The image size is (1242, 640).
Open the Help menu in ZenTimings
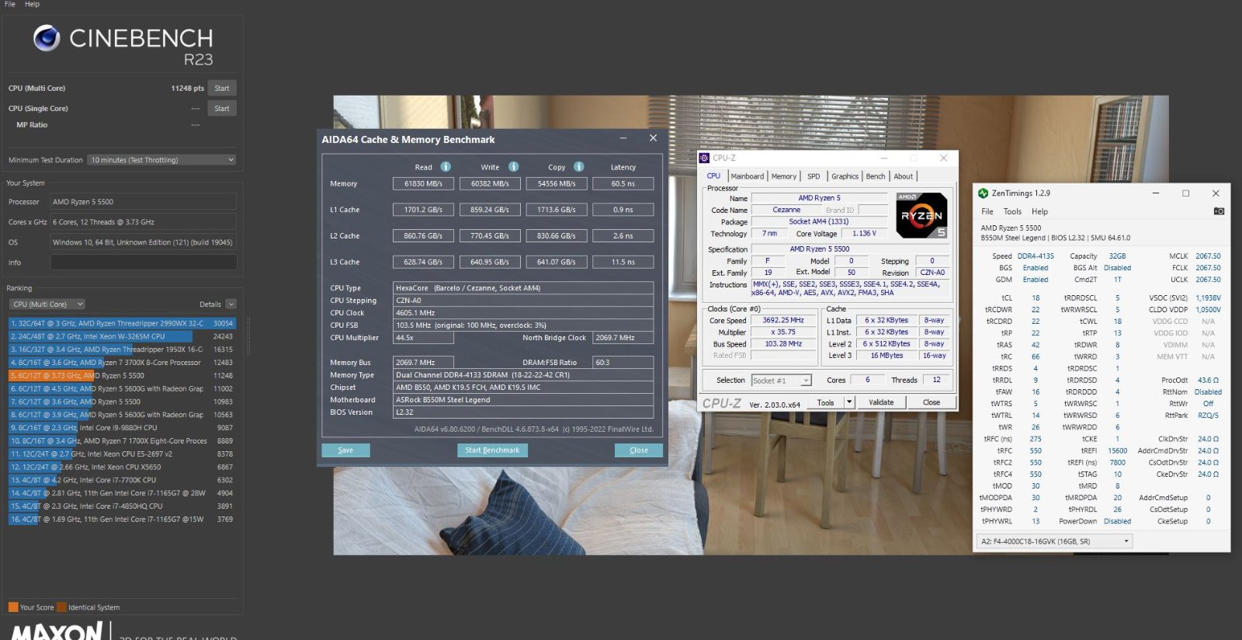(1039, 211)
